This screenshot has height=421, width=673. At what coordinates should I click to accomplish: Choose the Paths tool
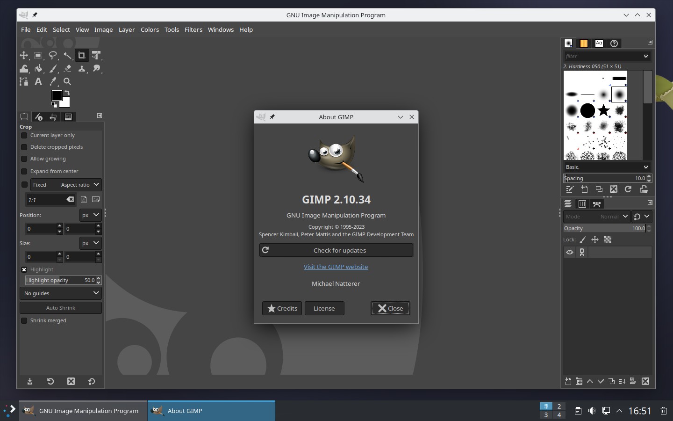pyautogui.click(x=24, y=82)
